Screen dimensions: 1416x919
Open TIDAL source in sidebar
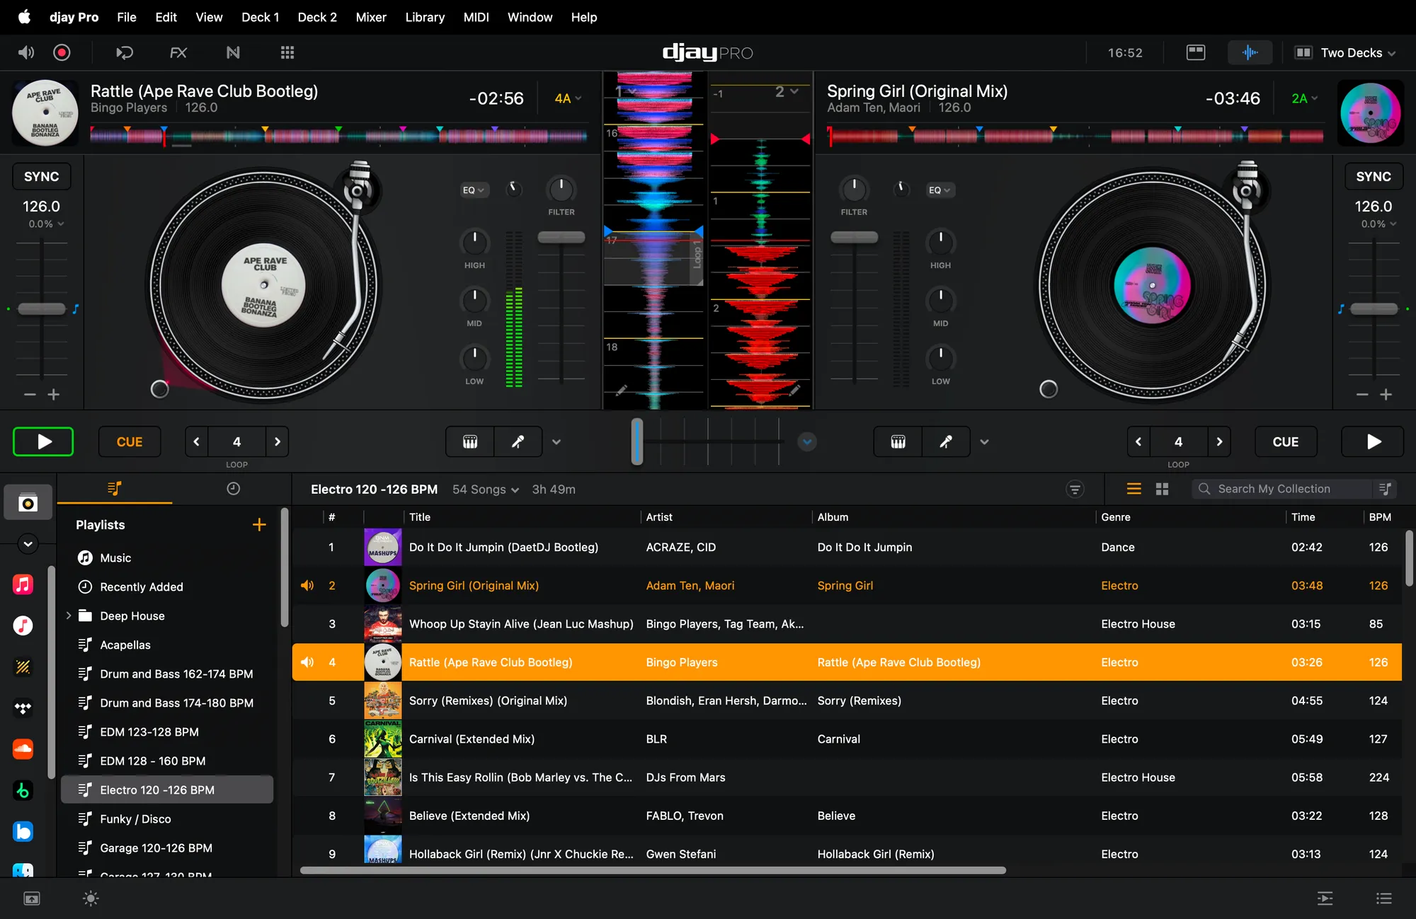23,707
